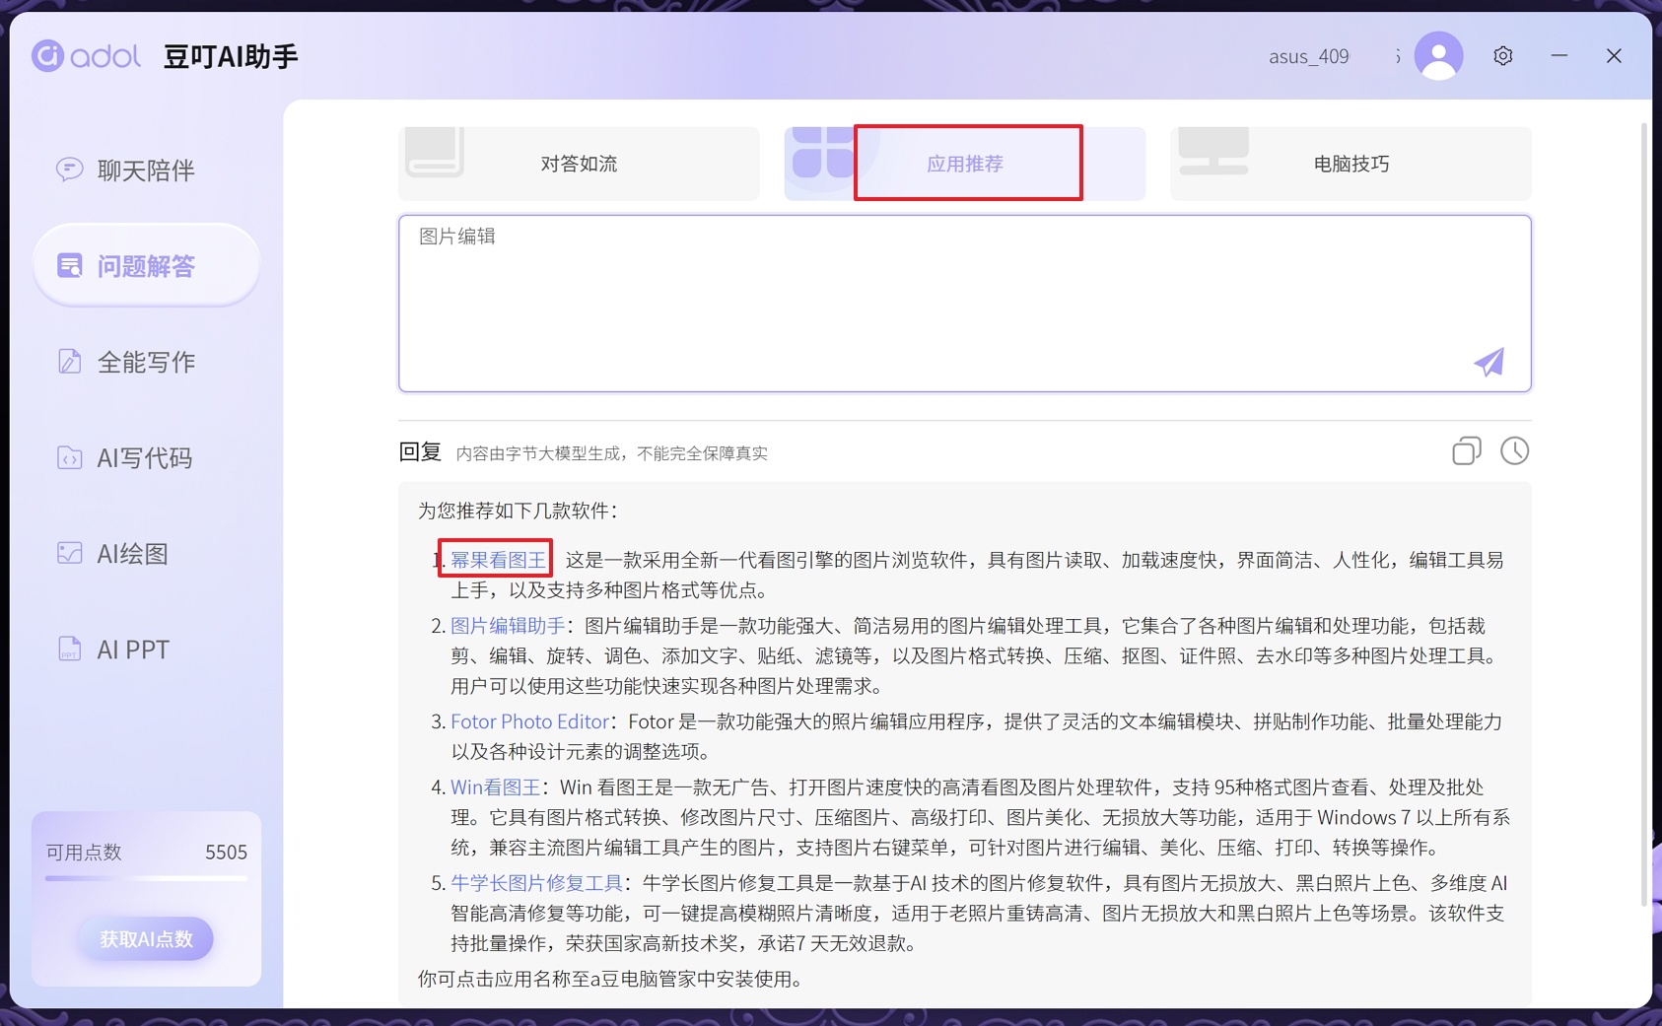Image resolution: width=1662 pixels, height=1026 pixels.
Task: Click the vertical scrollbar on the right
Action: [x=1643, y=513]
